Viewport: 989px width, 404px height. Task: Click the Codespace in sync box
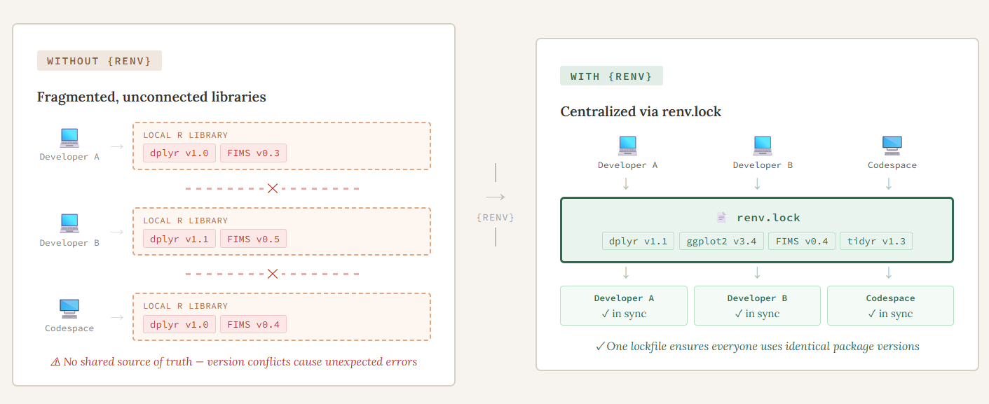point(890,306)
